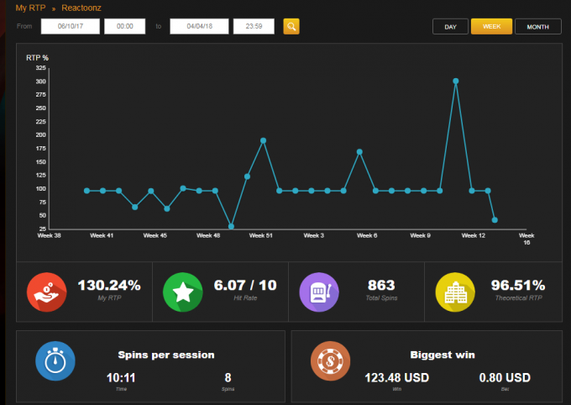
Task: Click the 96.51% Theoretical RTP value
Action: pos(518,285)
